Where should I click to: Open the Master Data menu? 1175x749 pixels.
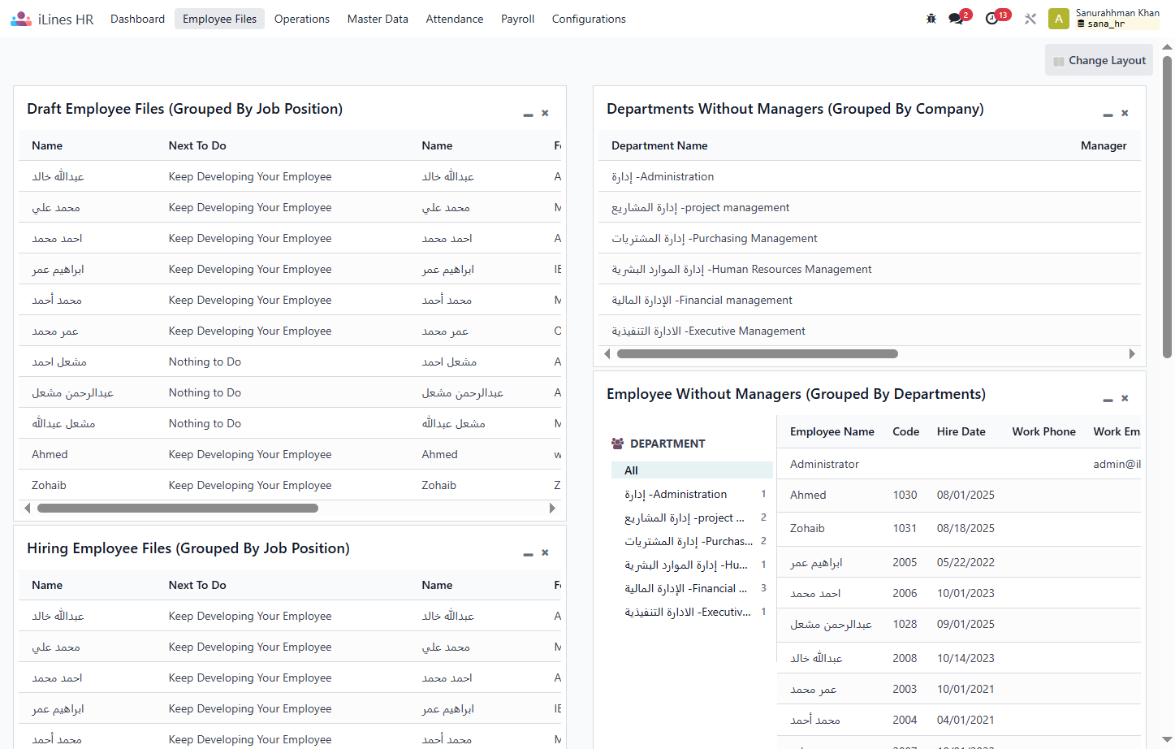click(378, 19)
